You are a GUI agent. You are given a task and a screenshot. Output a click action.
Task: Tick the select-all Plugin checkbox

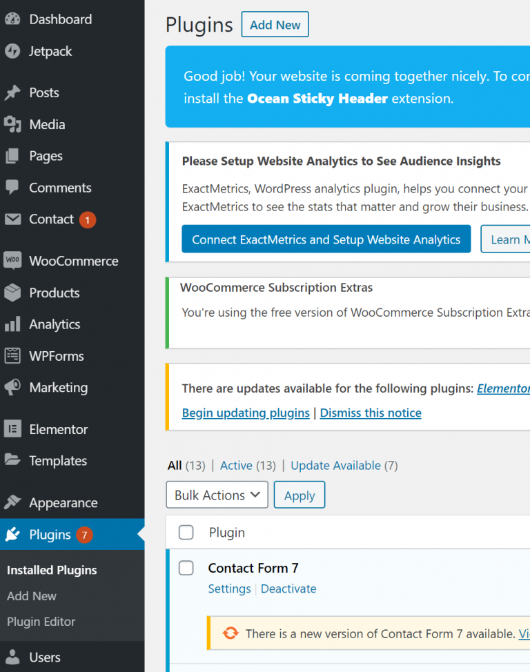point(186,533)
